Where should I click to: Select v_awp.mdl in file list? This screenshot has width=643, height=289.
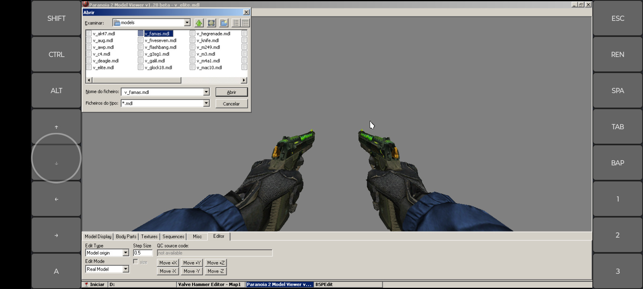point(103,47)
